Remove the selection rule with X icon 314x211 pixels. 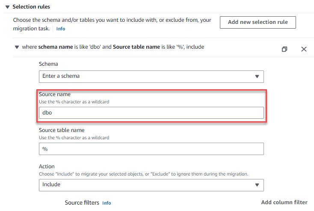304,49
